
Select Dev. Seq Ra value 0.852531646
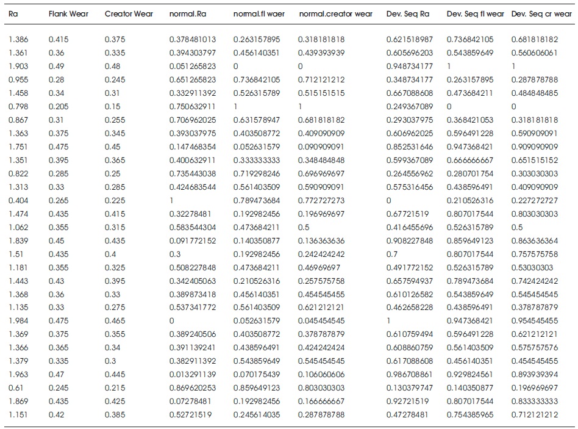[410, 147]
